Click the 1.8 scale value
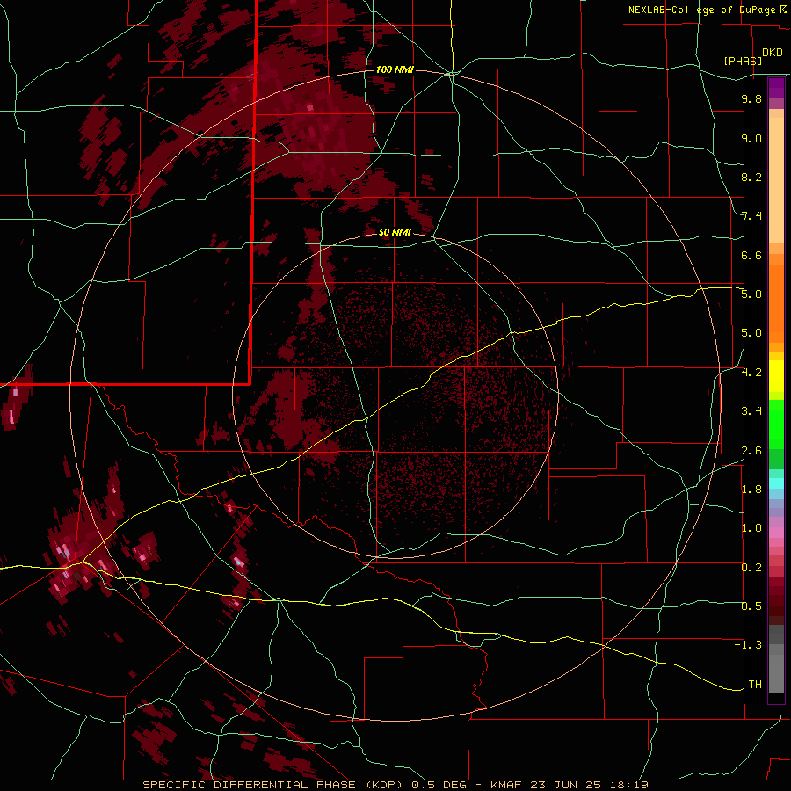791x791 pixels. point(751,490)
